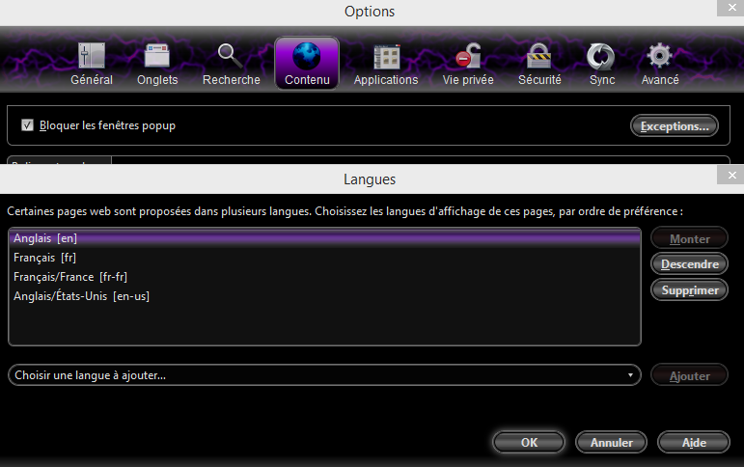Select the Sync panel icon
The height and width of the screenshot is (467, 744).
point(602,57)
